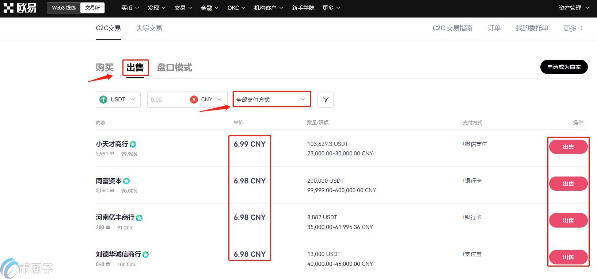Click the 商家 column header
This screenshot has width=597, height=279.
pyautogui.click(x=100, y=123)
